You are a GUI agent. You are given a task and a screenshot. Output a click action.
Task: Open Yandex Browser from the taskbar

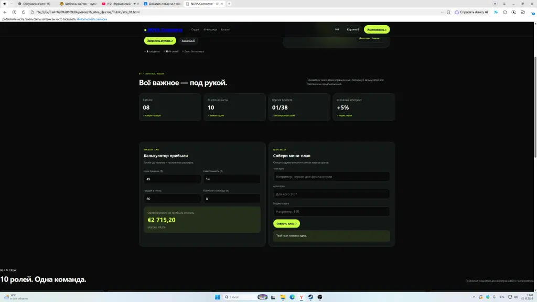302,297
